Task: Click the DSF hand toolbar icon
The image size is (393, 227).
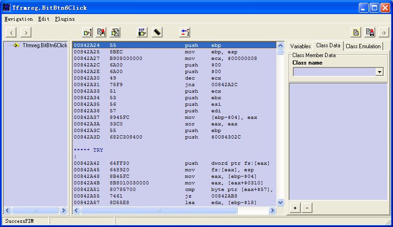Action: pos(142,32)
